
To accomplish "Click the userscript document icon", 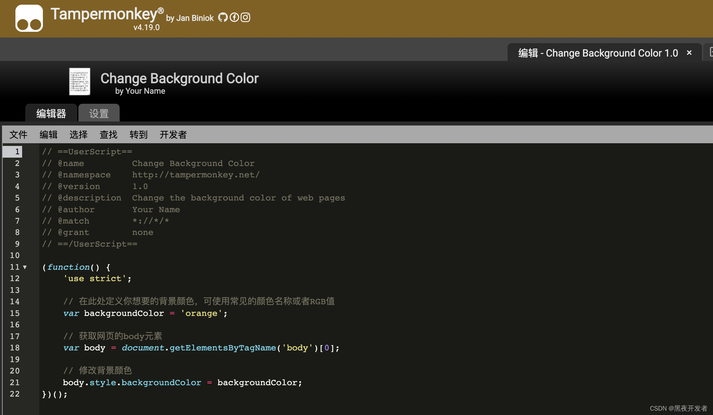I will (x=79, y=81).
